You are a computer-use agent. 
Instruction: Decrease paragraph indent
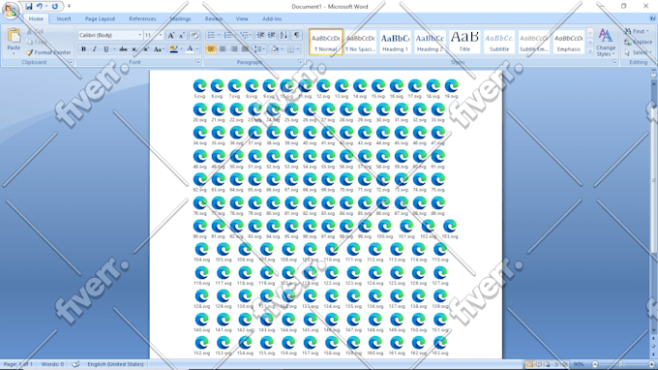click(x=260, y=35)
